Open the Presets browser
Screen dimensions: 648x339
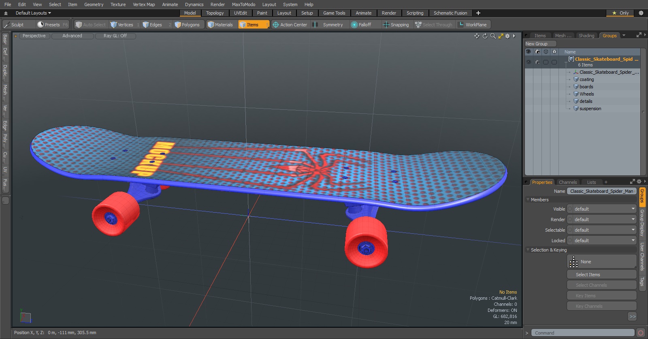pos(52,25)
